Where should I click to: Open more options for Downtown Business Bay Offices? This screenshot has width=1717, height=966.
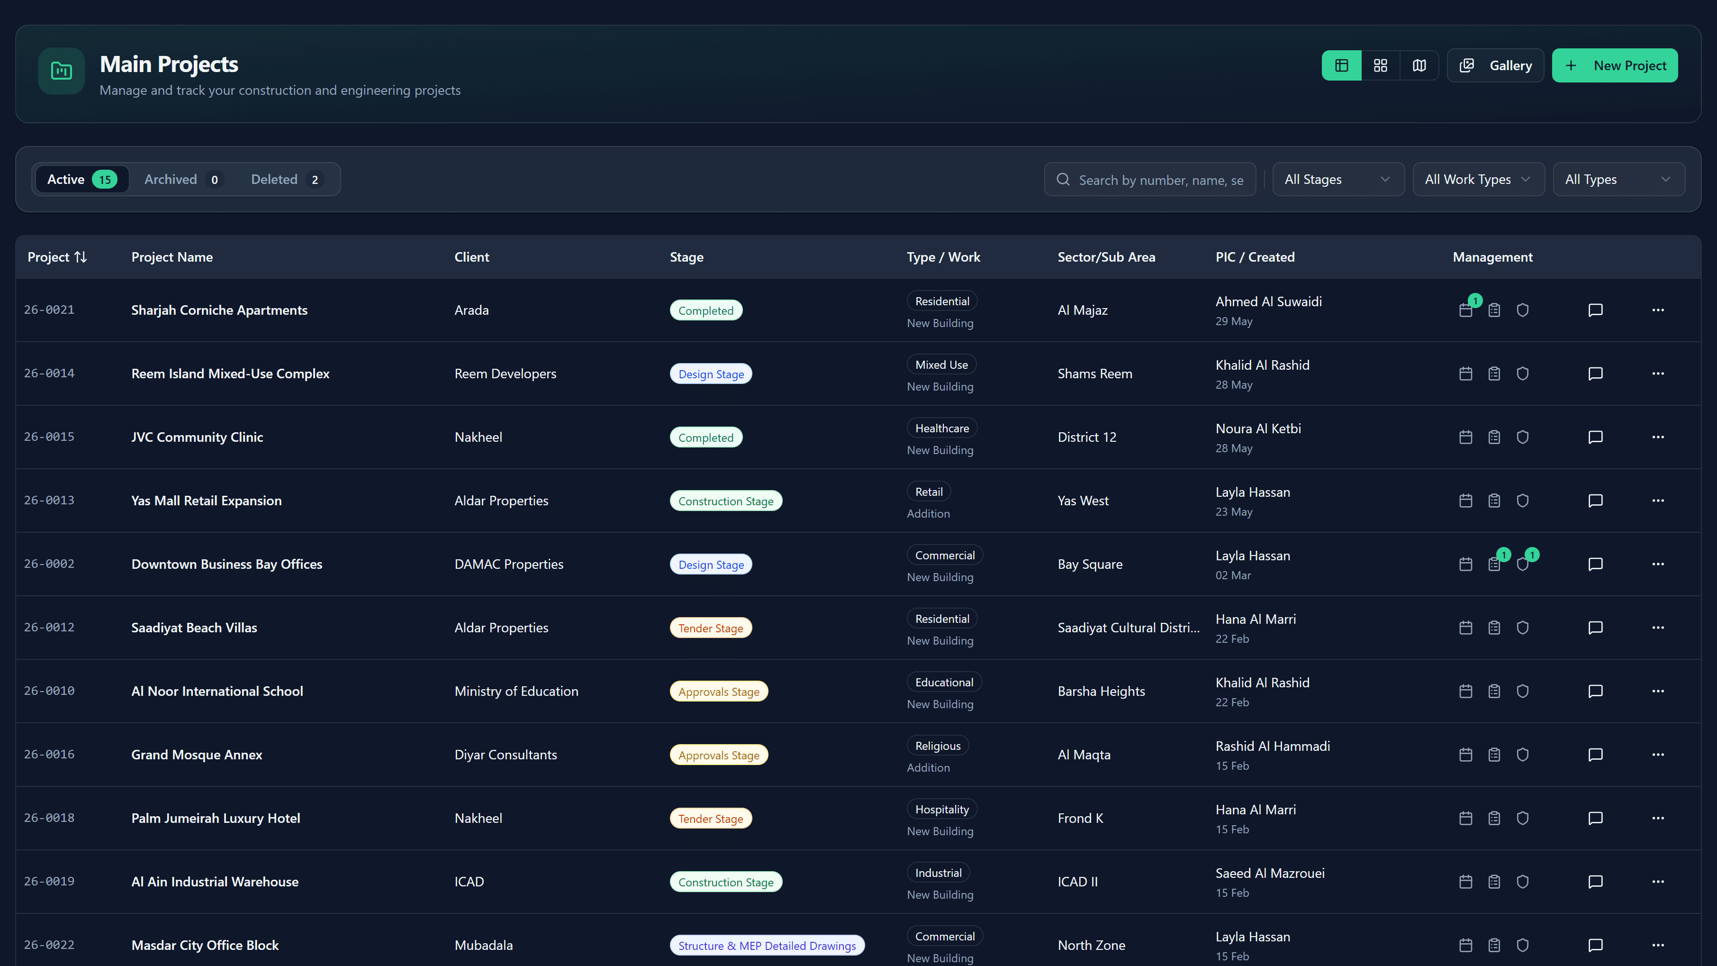point(1658,564)
